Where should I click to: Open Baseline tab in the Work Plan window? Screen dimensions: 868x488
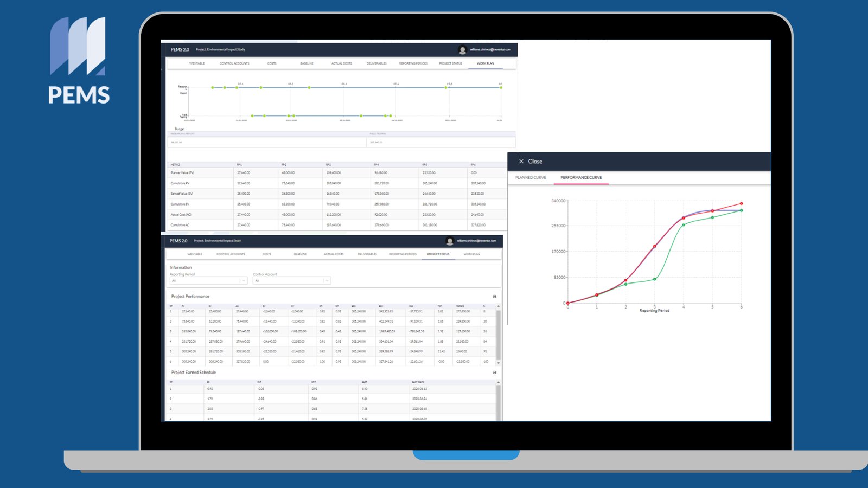point(307,63)
